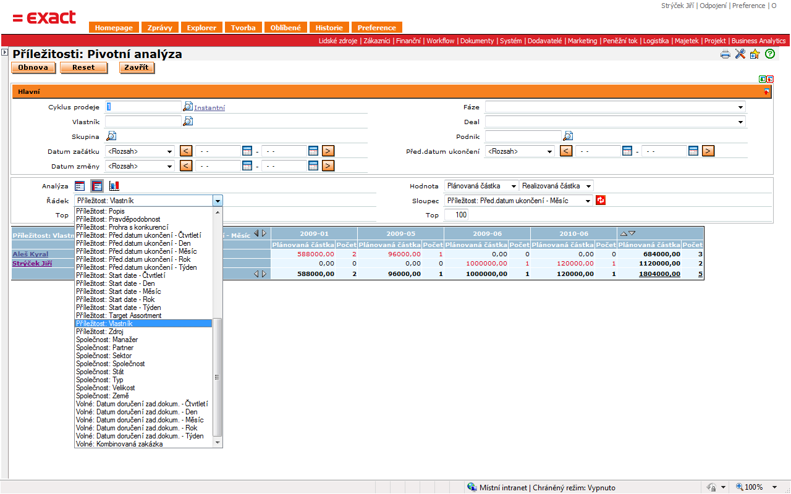This screenshot has height=494, width=791.
Task: Open Před.datum ukončení range type dropdown
Action: click(520, 151)
